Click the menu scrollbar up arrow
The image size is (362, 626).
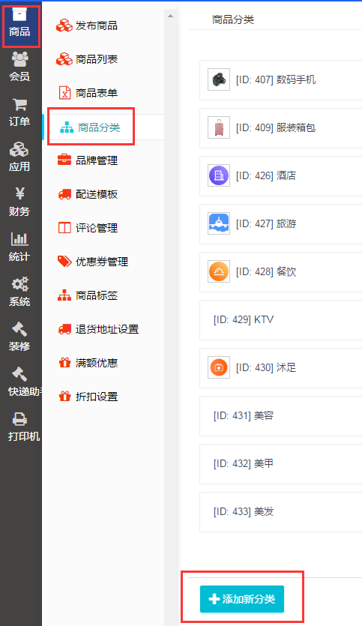pyautogui.click(x=170, y=16)
